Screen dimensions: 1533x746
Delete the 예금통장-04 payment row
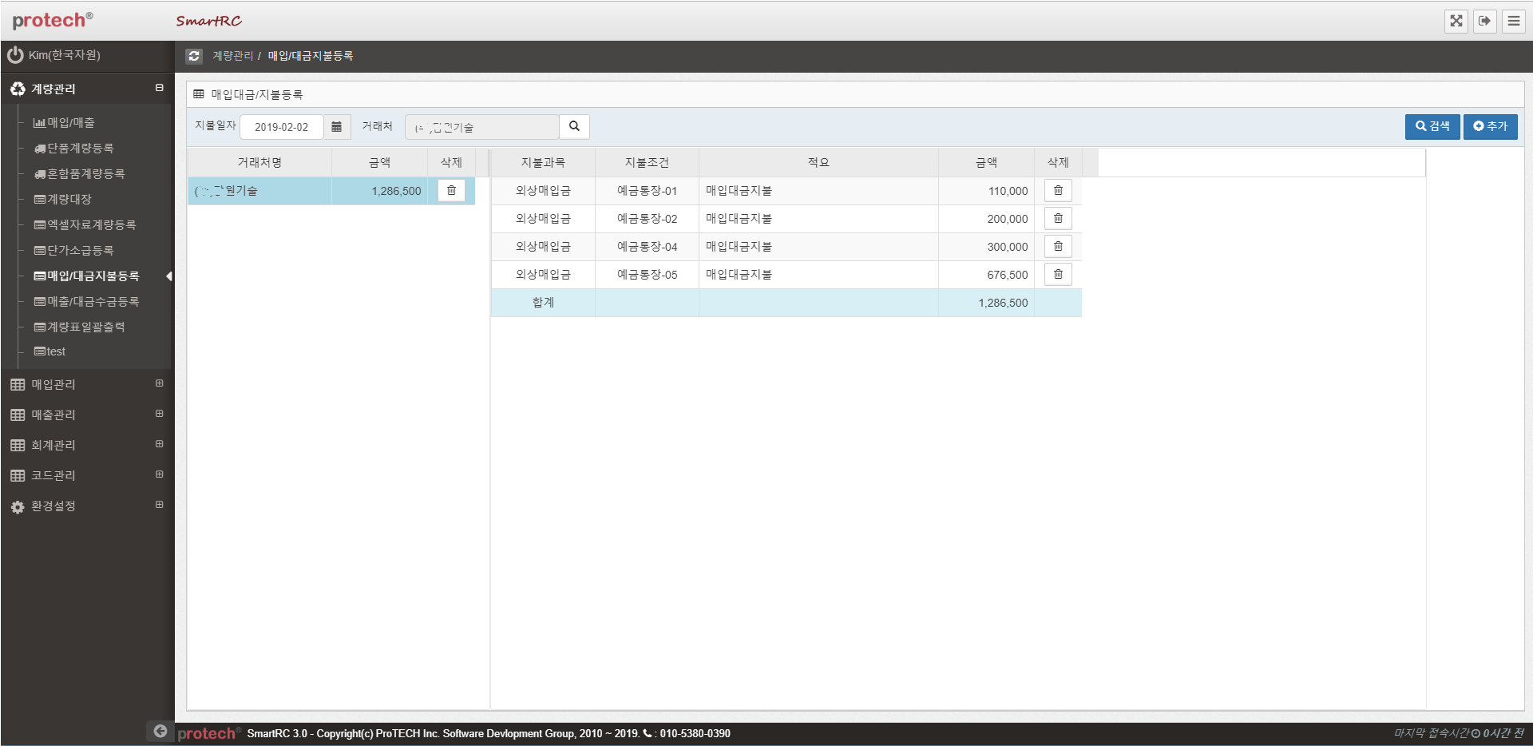(1058, 247)
